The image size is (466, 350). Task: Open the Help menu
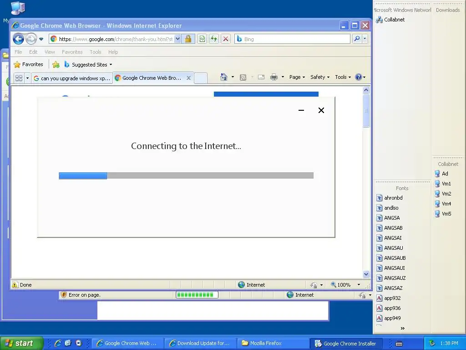coord(113,52)
